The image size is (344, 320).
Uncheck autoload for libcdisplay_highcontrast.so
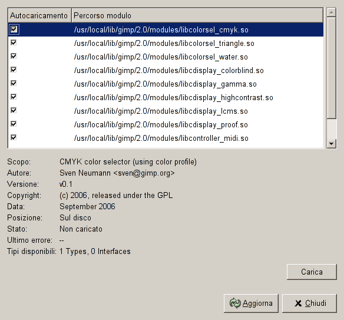click(x=14, y=97)
